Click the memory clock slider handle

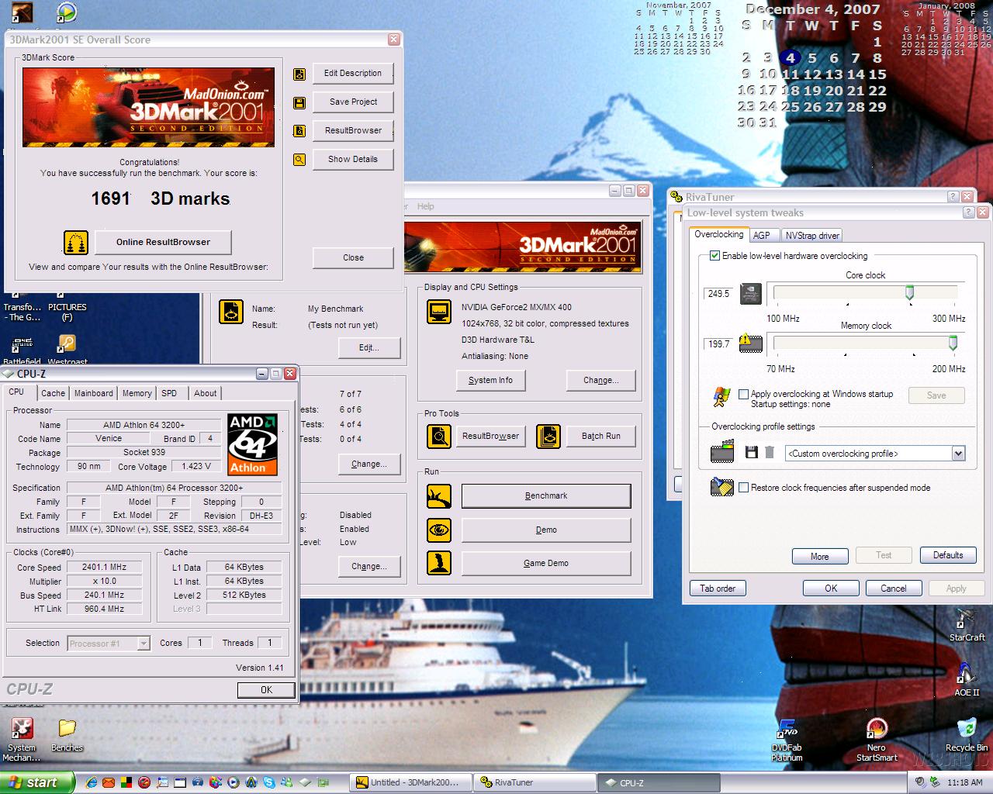(x=953, y=343)
